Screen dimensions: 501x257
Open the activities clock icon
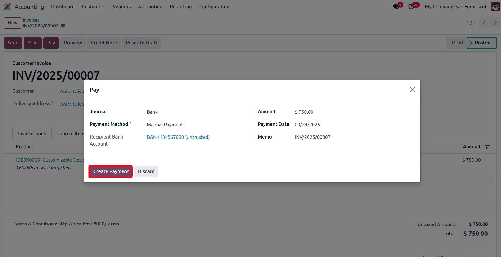click(x=411, y=7)
